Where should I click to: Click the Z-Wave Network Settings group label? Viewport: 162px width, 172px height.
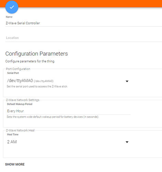coord(23,100)
